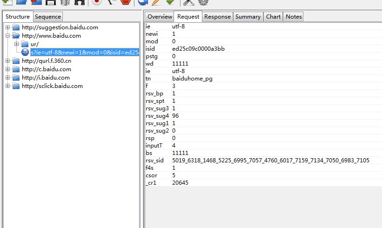Validate the response with green checkmark icon
Image resolution: width=382 pixels, height=228 pixels.
[170, 2]
